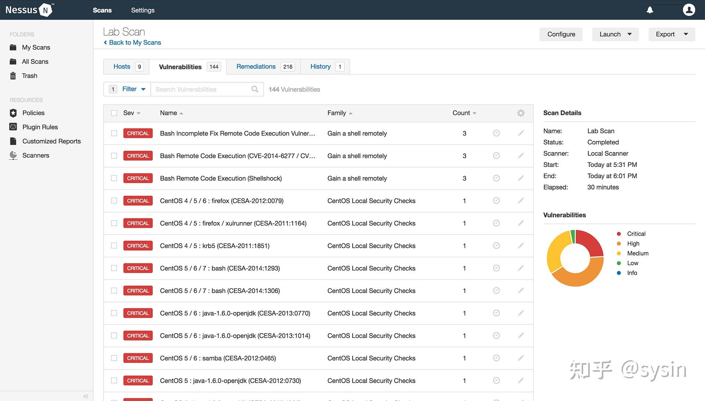Sort by the Family column
Viewport: 705px width, 401px height.
pyautogui.click(x=340, y=113)
